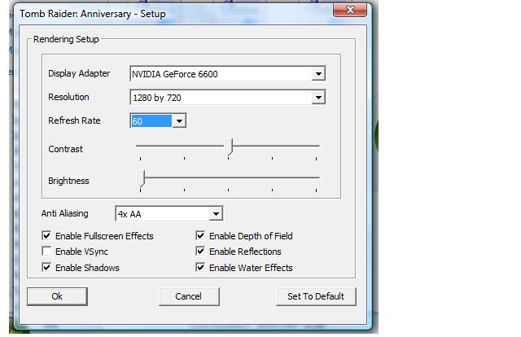Viewport: 521px width, 337px height.
Task: Click the Cancel button
Action: coord(189,296)
